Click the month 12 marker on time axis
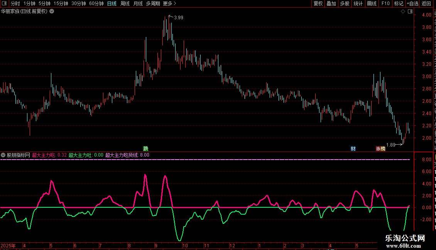The height and width of the screenshot is (250, 436). point(232,246)
